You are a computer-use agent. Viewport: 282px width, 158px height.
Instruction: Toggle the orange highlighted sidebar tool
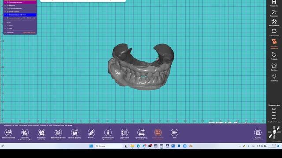(x=274, y=42)
